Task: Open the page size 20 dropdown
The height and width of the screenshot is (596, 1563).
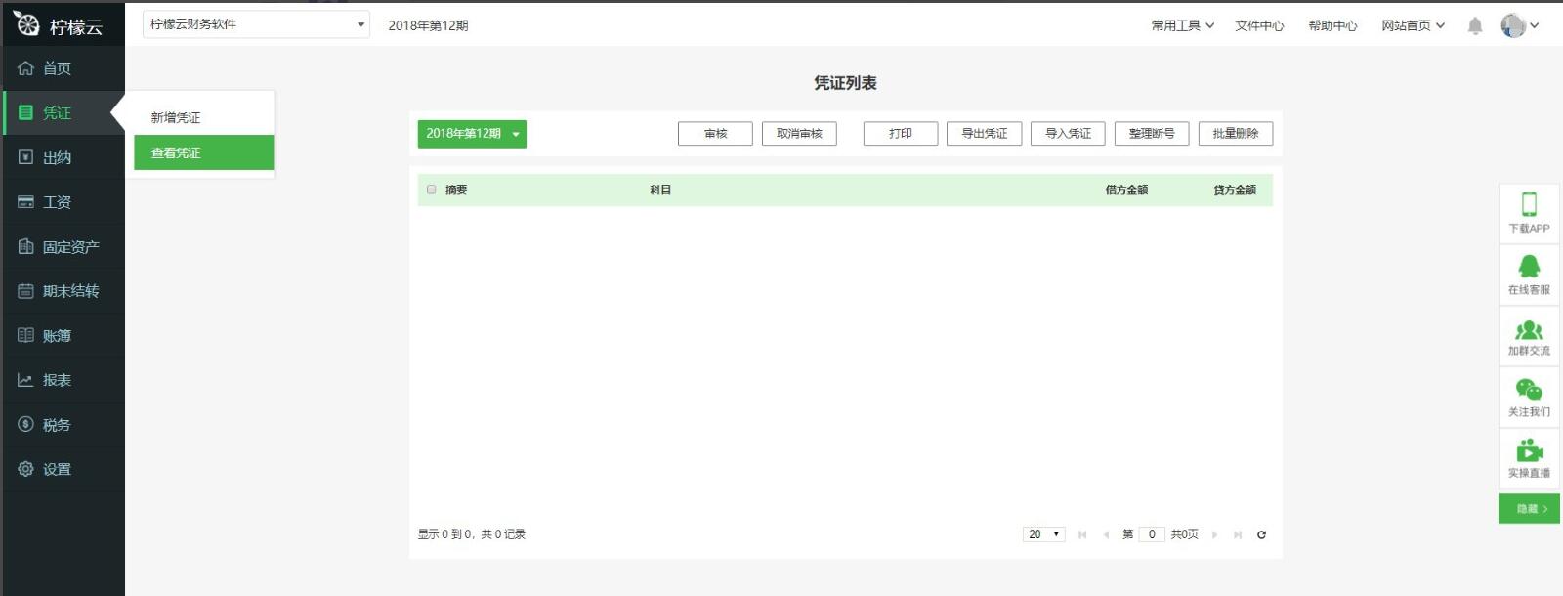Action: tap(1043, 534)
